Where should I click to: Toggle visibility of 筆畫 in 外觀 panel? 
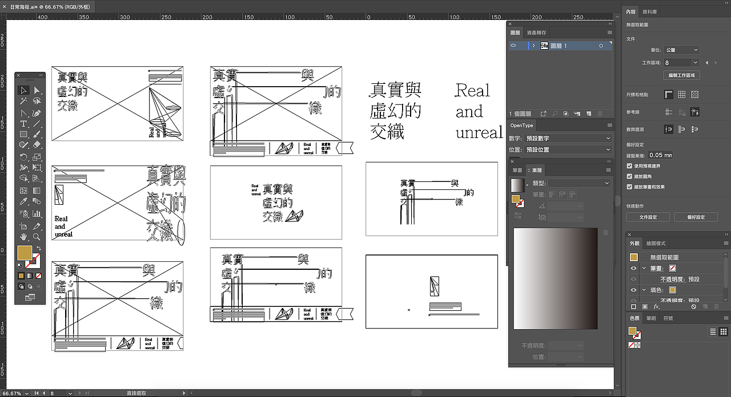tap(633, 269)
